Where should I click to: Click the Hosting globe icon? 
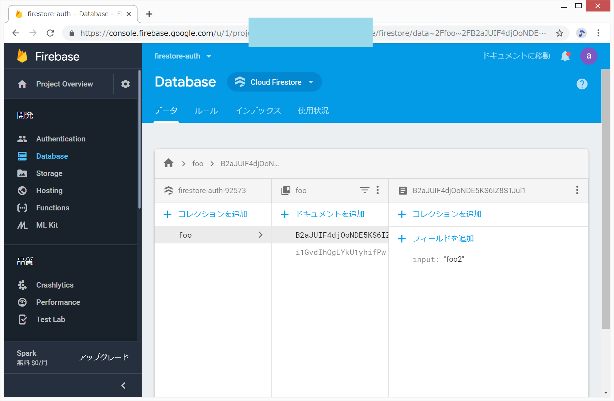tap(22, 191)
